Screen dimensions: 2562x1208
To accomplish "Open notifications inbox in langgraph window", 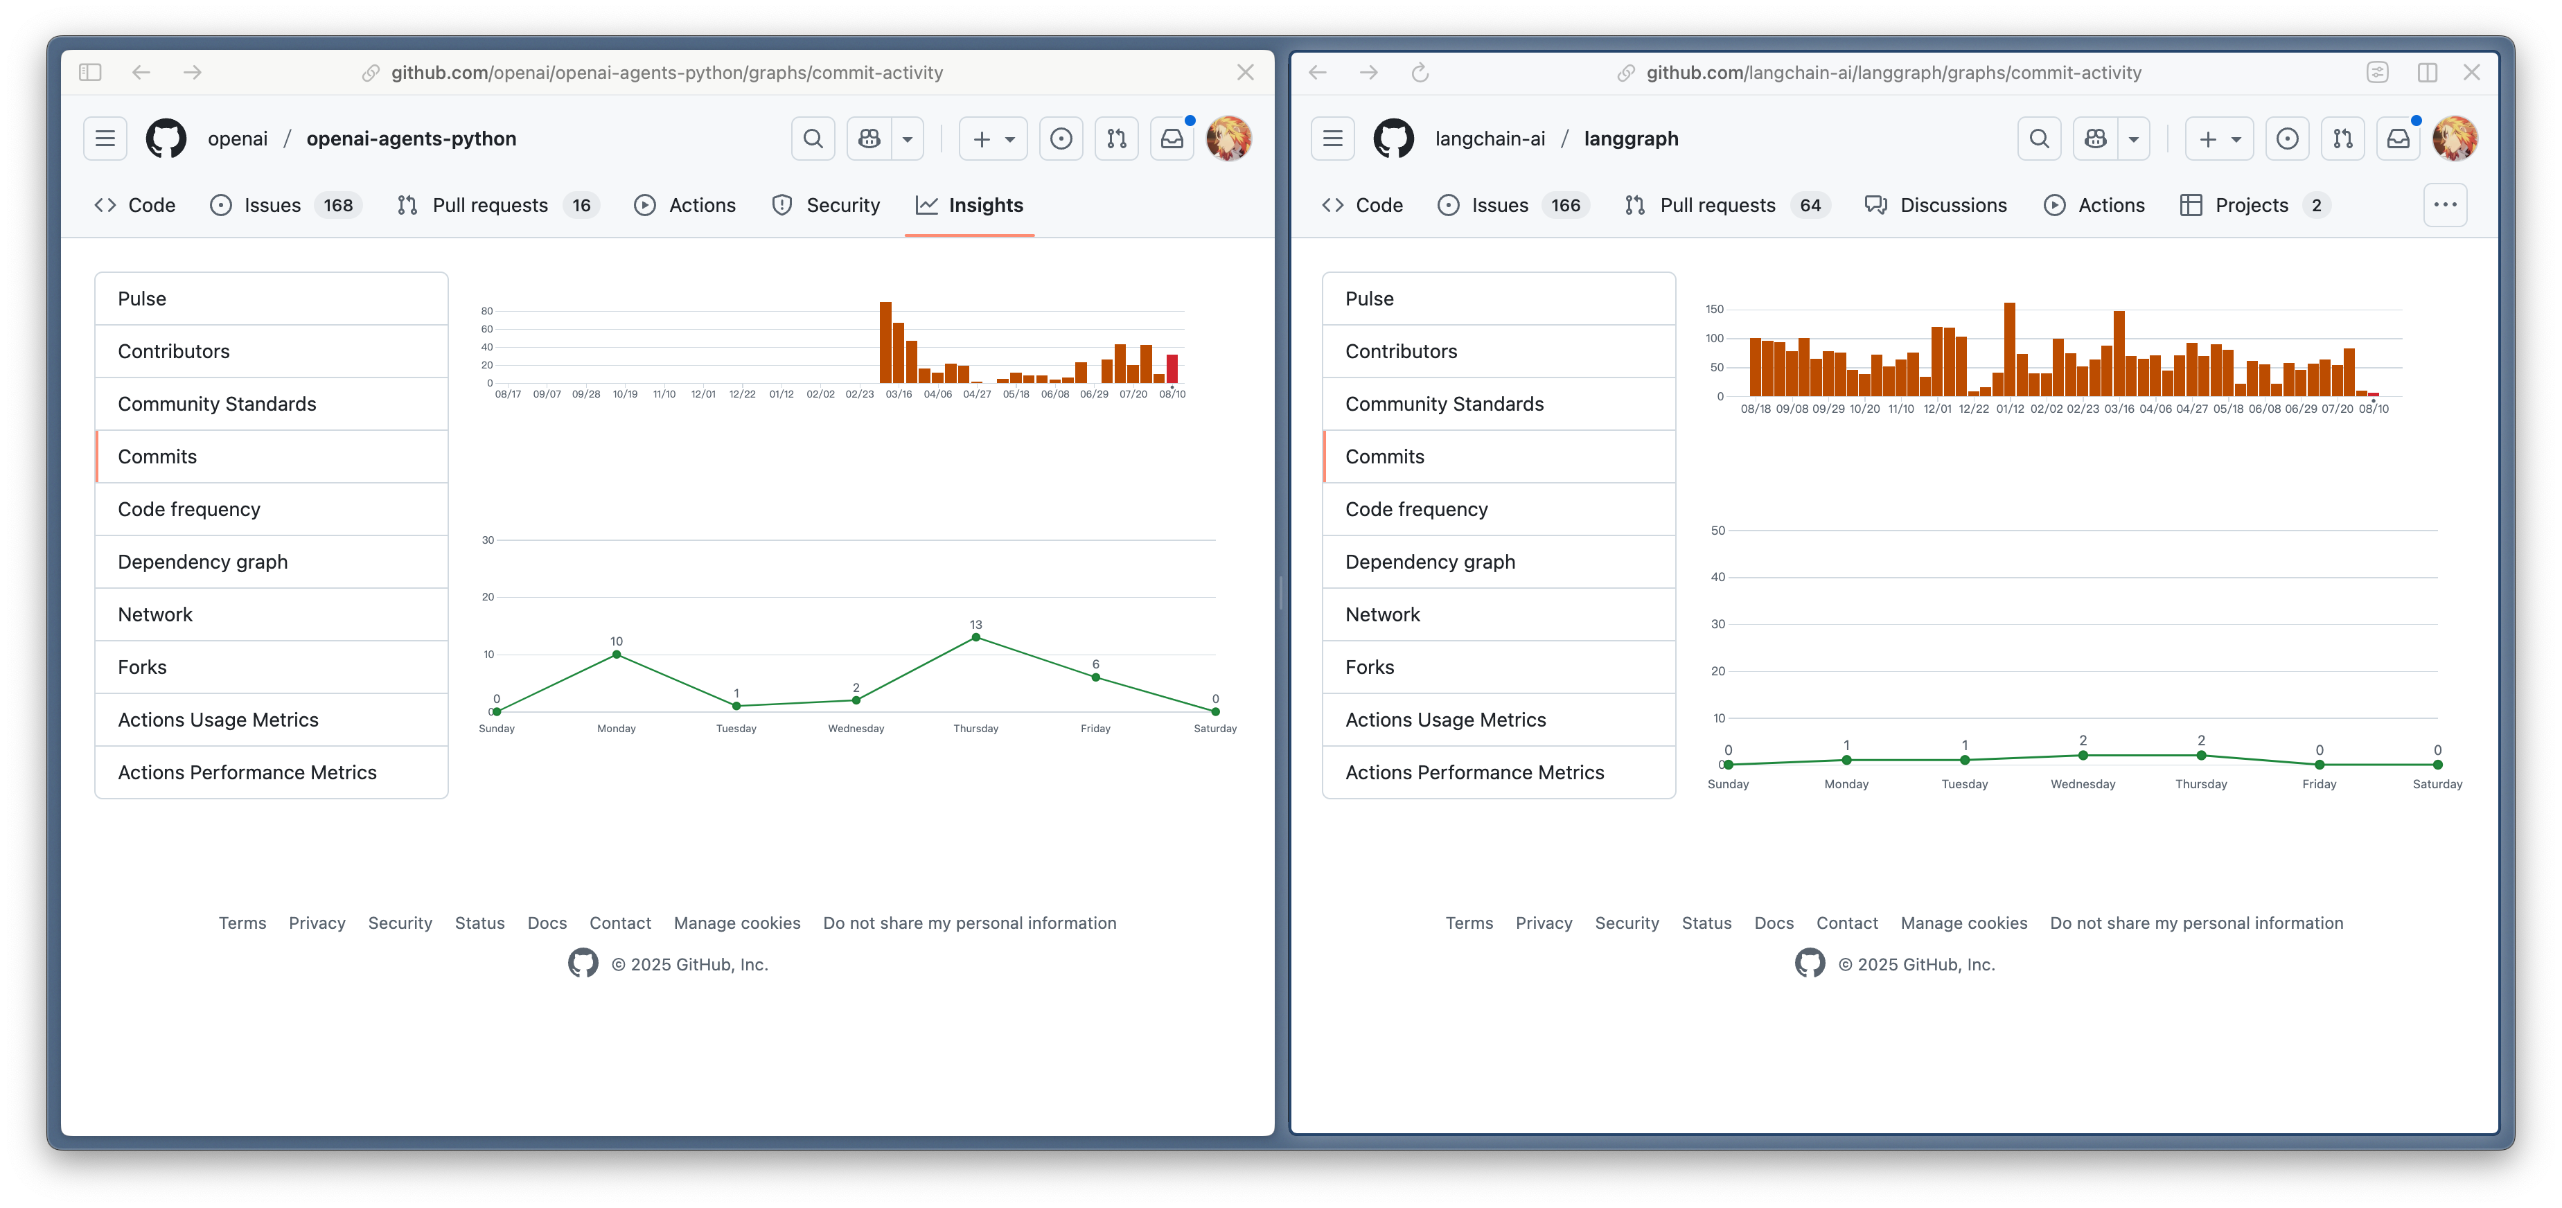I will (2398, 139).
